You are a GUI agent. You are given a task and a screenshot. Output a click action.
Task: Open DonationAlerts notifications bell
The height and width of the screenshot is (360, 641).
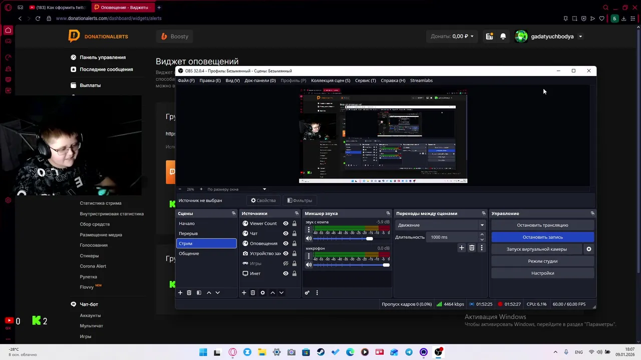pos(503,36)
